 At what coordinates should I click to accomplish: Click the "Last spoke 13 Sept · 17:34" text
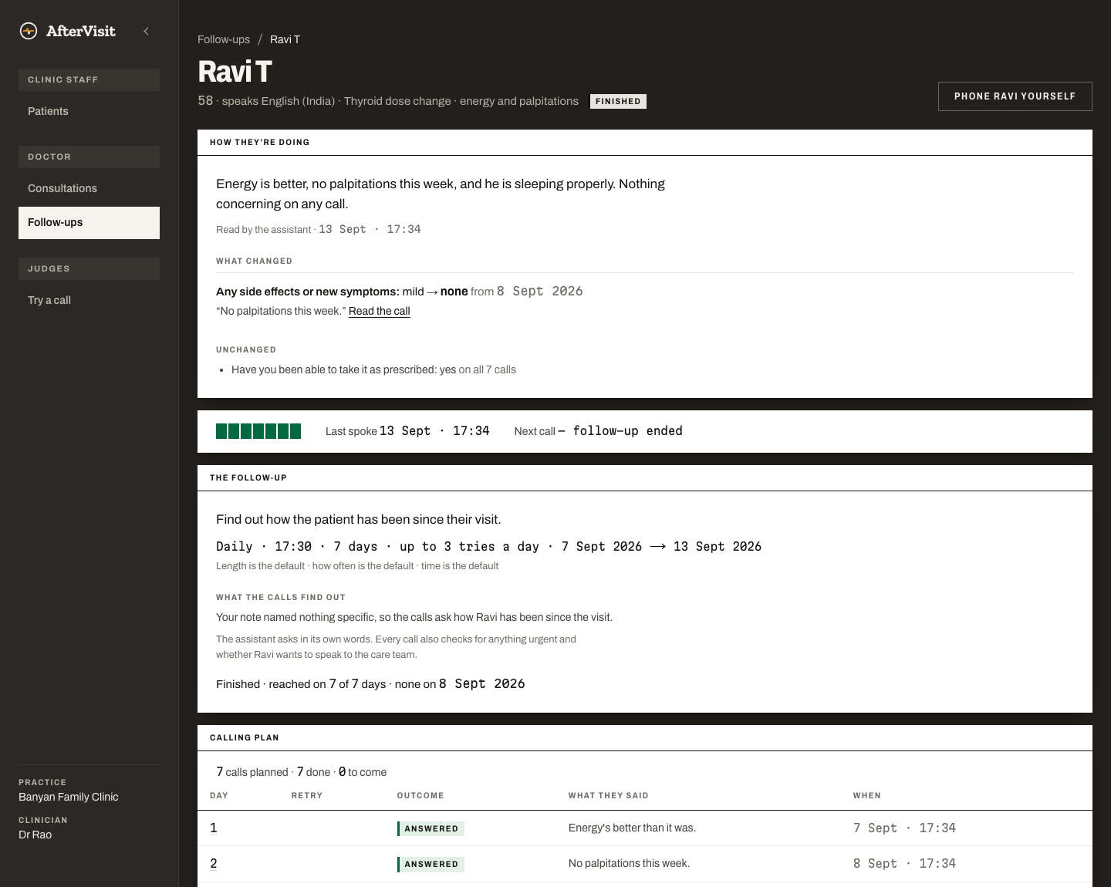(x=407, y=430)
